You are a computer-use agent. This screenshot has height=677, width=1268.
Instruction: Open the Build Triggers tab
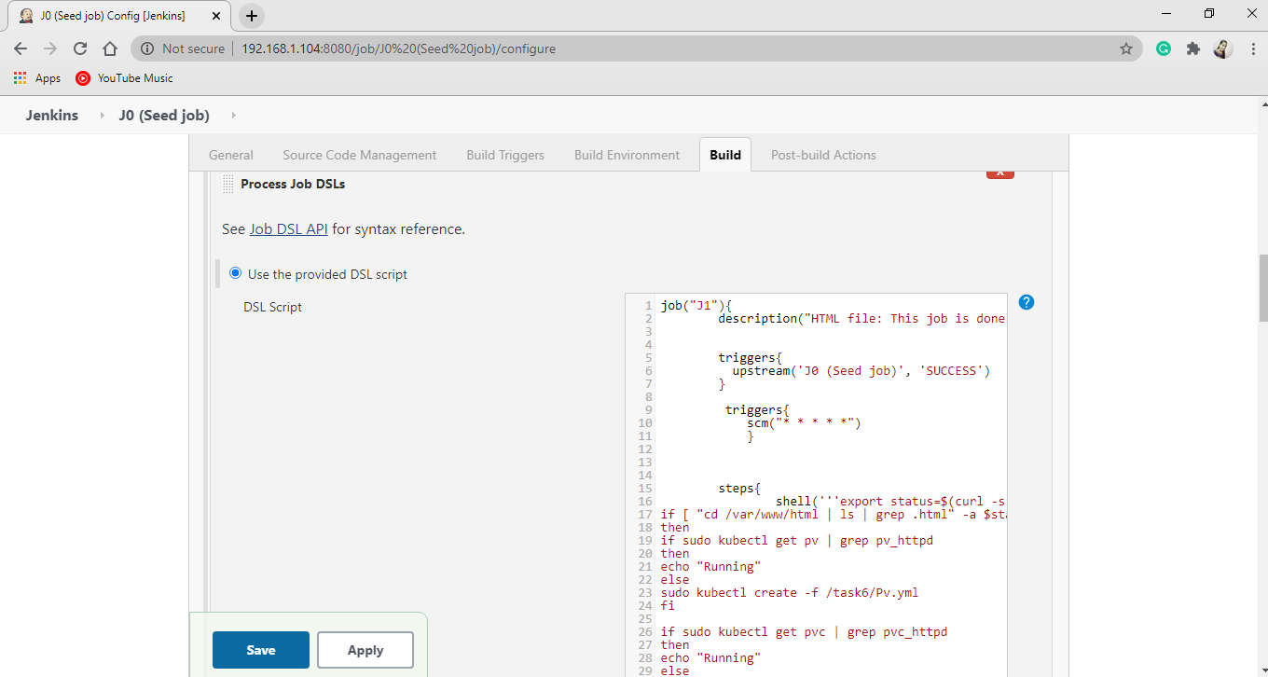(x=505, y=155)
